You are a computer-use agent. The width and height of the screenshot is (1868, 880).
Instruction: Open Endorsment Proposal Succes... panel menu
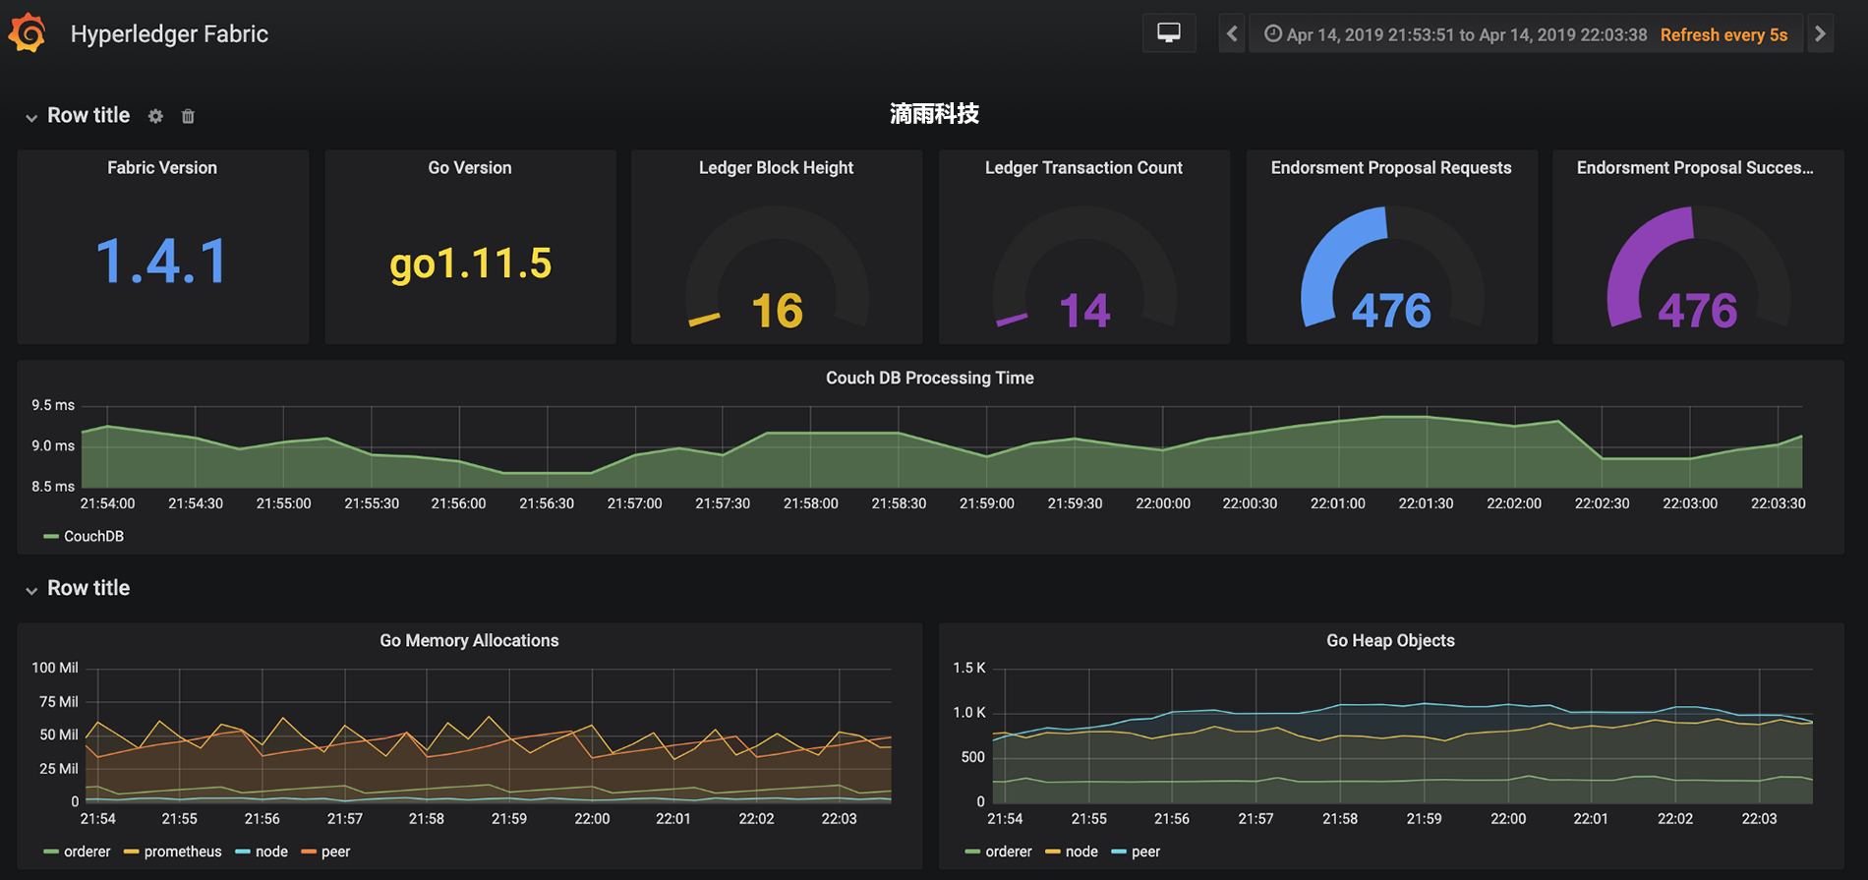tap(1695, 168)
